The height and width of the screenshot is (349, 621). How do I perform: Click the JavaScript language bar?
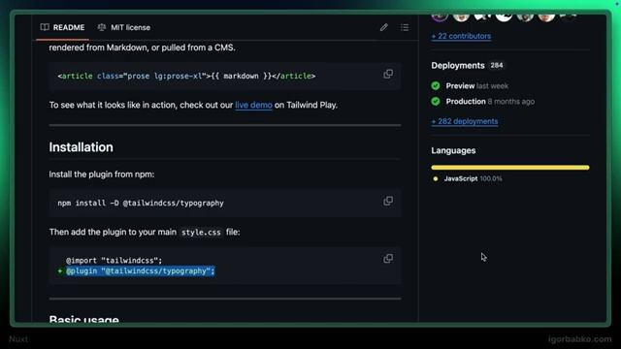pos(510,168)
